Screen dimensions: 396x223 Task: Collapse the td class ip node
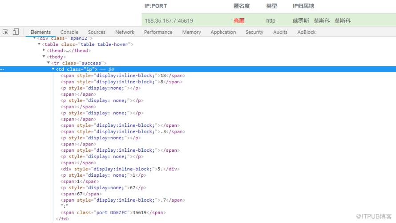pos(53,69)
